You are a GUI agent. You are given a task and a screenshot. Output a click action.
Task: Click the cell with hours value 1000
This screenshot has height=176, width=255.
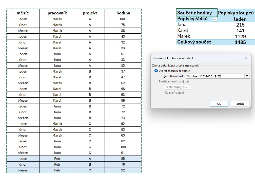(123, 19)
